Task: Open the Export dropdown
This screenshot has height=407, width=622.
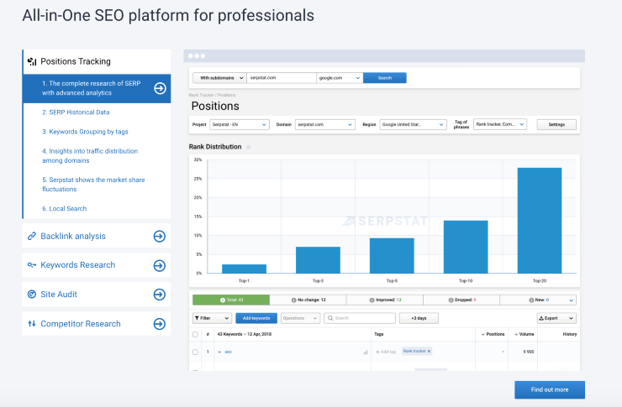Action: (556, 319)
